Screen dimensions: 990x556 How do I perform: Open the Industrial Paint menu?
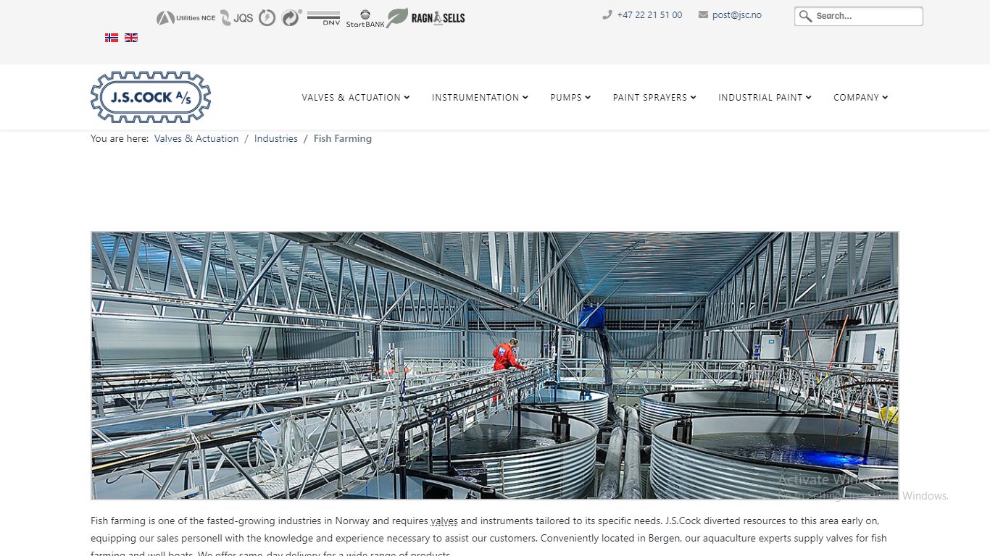765,98
